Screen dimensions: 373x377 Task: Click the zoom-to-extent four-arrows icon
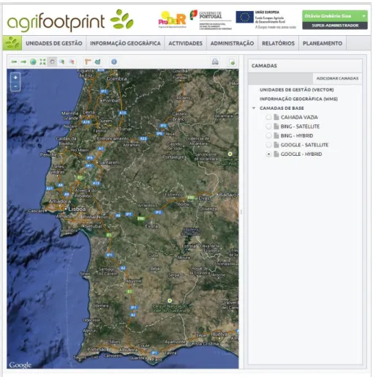click(x=42, y=62)
